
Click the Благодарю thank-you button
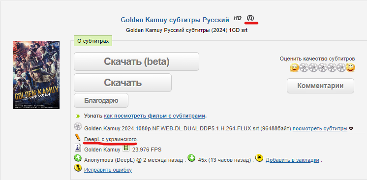pyautogui.click(x=101, y=100)
